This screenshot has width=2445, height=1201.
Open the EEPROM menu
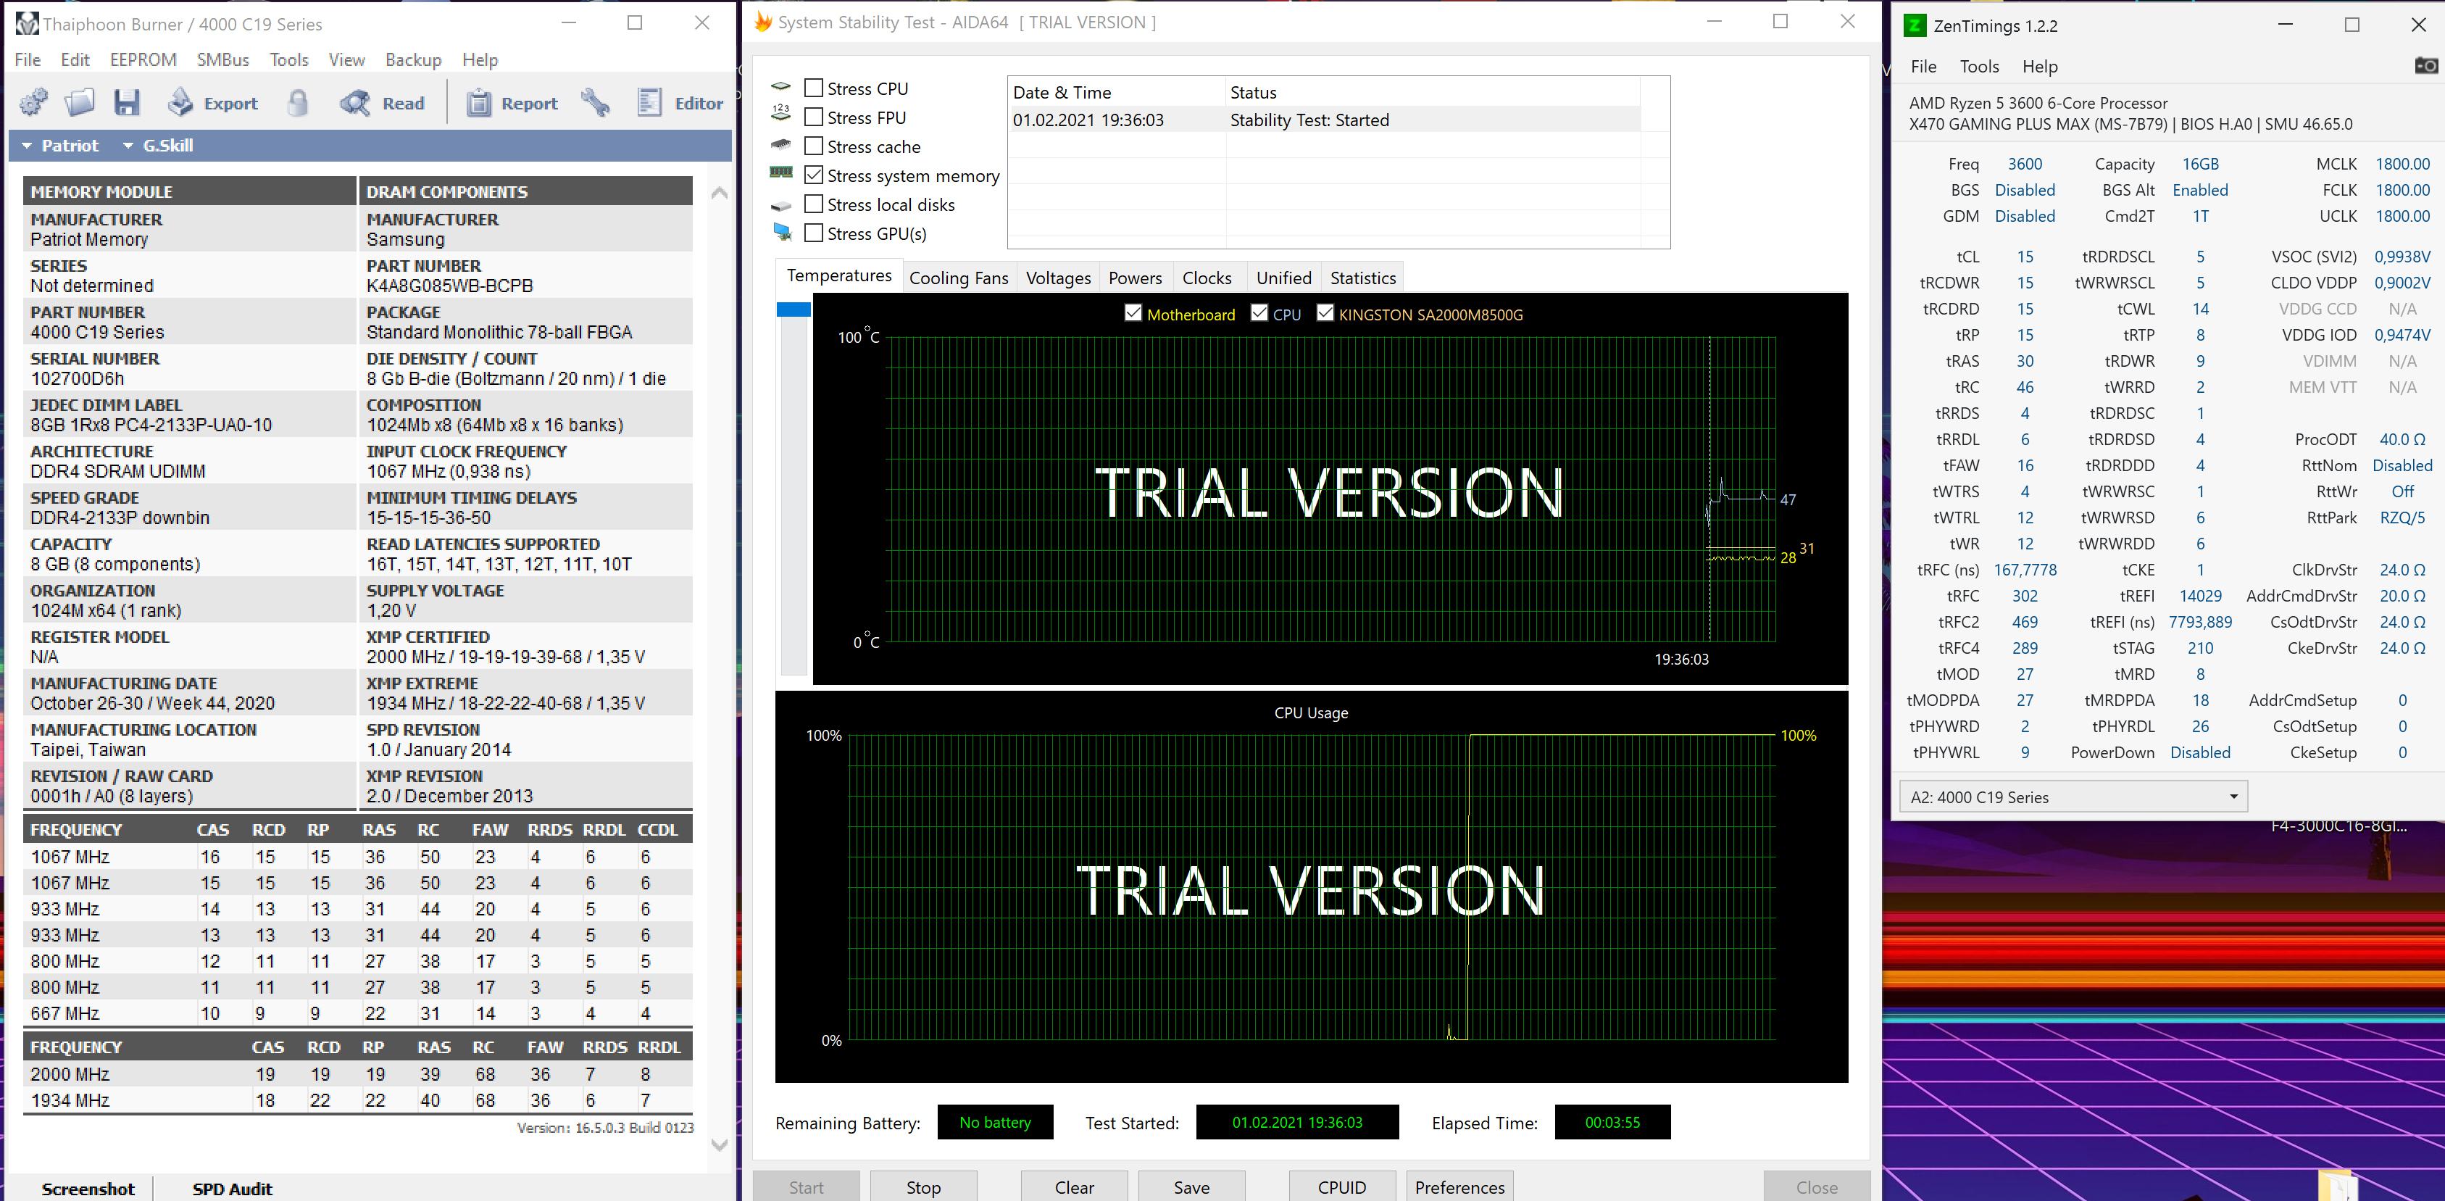coord(142,60)
